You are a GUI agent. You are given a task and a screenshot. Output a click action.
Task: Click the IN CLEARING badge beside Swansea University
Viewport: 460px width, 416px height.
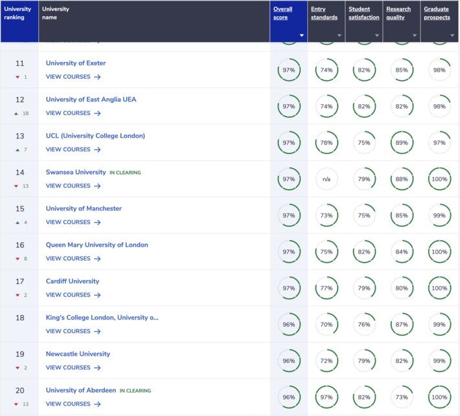[x=125, y=173]
